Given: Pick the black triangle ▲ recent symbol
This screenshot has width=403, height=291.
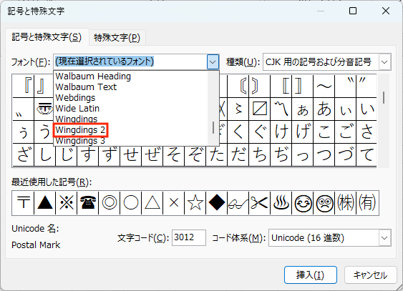Looking at the screenshot, I should pyautogui.click(x=45, y=203).
